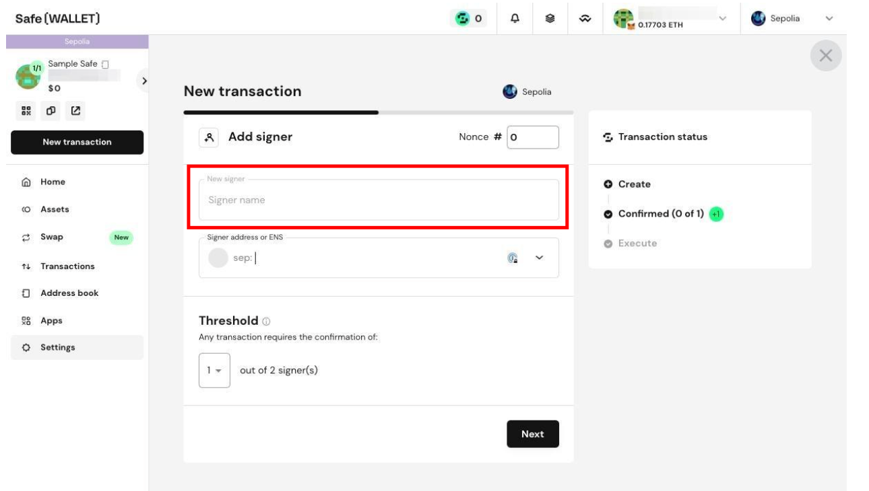Open the Sepolia network dropdown
The height and width of the screenshot is (491, 869).
pyautogui.click(x=792, y=18)
